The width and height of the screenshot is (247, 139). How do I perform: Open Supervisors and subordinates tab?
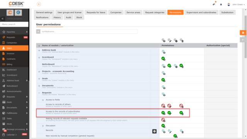pyautogui.click(x=201, y=12)
